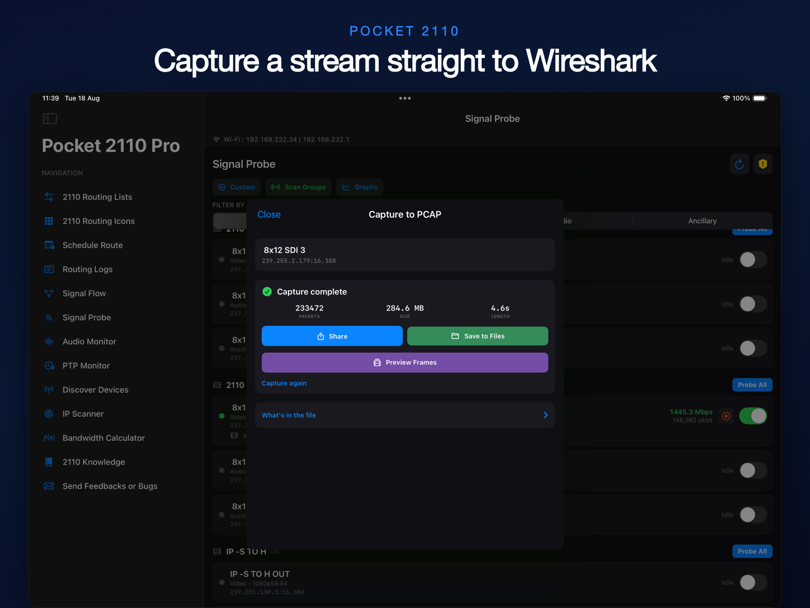This screenshot has height=608, width=810.
Task: Open the What's in the file row
Action: (405, 415)
